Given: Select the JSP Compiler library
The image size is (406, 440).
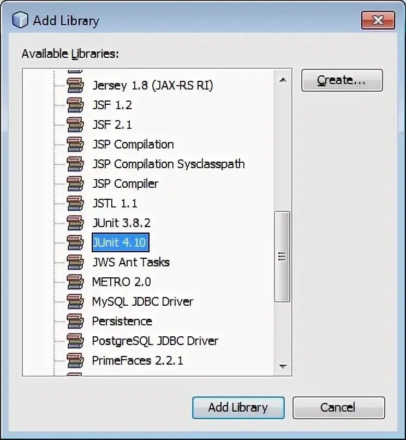Looking at the screenshot, I should 125,184.
